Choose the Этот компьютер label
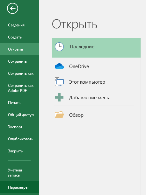Screen dimensions: 146x195 coord(87,82)
